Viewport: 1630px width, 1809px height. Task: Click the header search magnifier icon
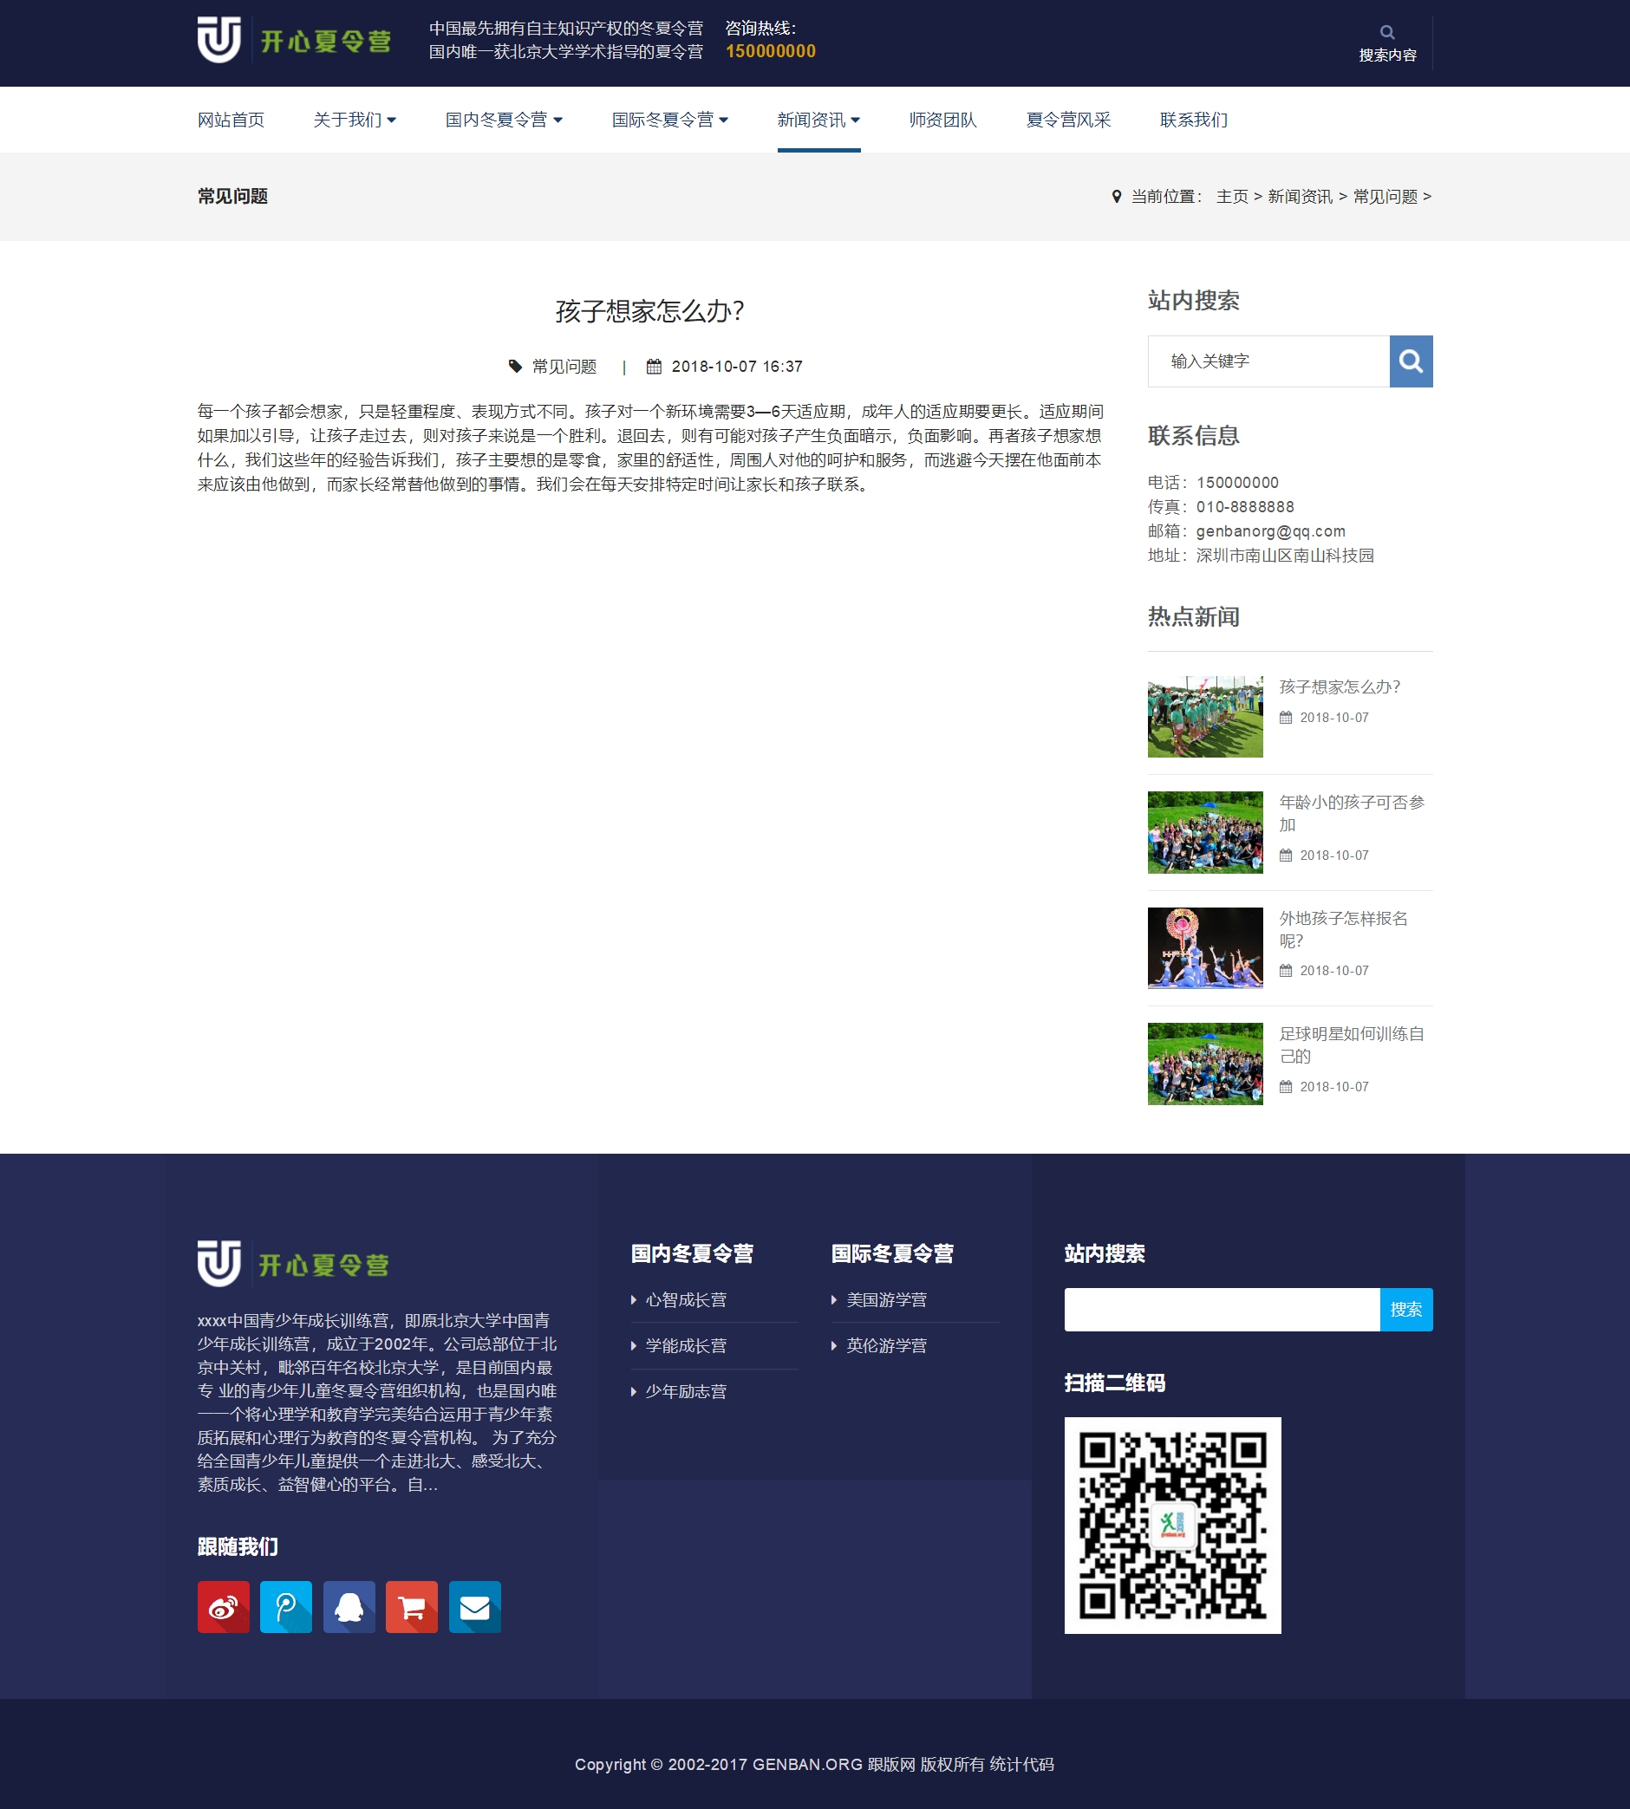1387,31
